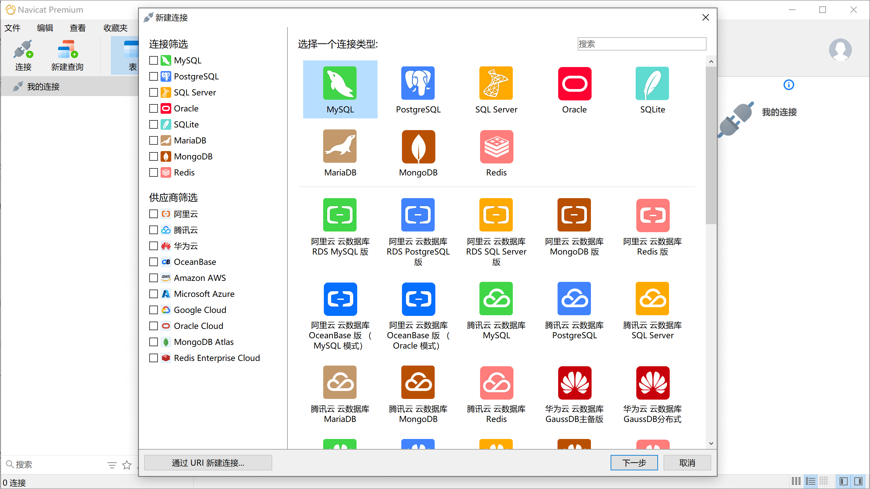Open the 编辑 menu
870x489 pixels.
(x=45, y=28)
